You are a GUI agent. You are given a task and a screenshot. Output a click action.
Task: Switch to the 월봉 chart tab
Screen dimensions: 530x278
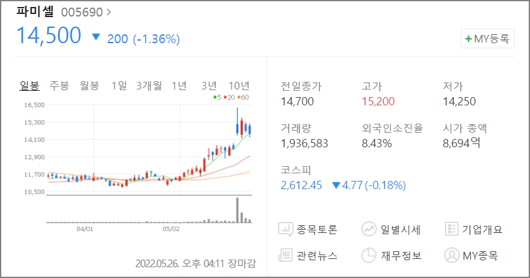point(89,86)
